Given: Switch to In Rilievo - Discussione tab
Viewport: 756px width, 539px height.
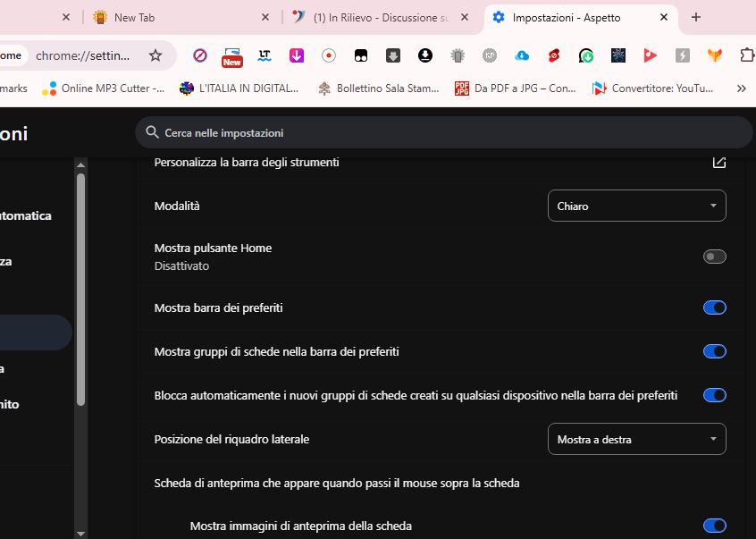Looking at the screenshot, I should (x=381, y=17).
